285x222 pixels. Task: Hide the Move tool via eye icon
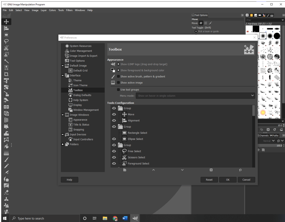click(x=114, y=114)
